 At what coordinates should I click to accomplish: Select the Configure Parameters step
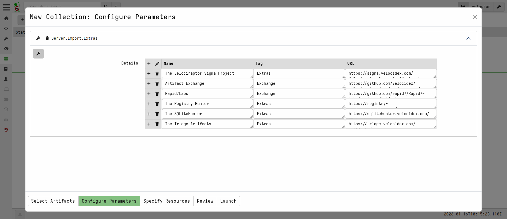(109, 201)
